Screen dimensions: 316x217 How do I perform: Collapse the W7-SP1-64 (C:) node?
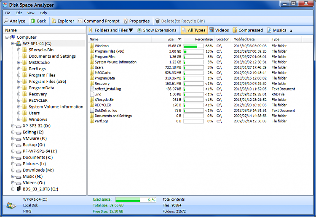click(13, 43)
